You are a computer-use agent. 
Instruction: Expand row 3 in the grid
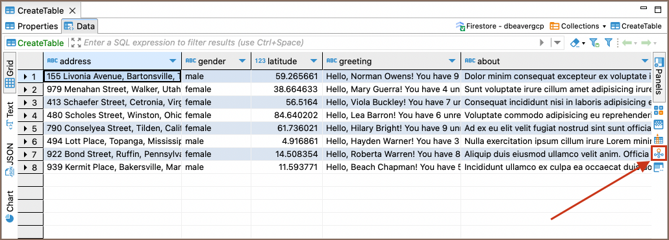(25, 102)
